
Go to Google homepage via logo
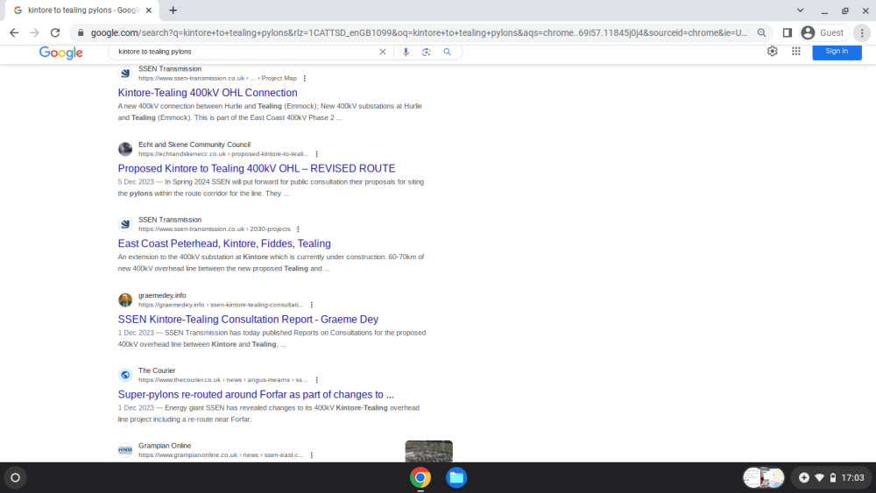click(x=61, y=53)
